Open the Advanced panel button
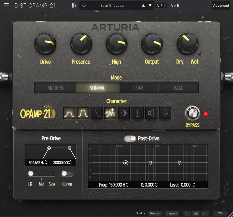 (221, 5)
